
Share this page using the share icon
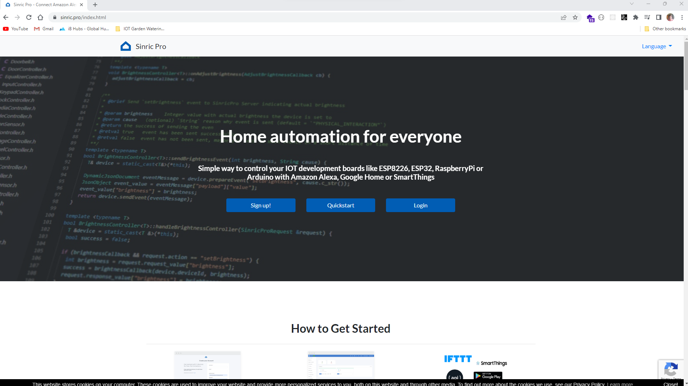click(564, 17)
